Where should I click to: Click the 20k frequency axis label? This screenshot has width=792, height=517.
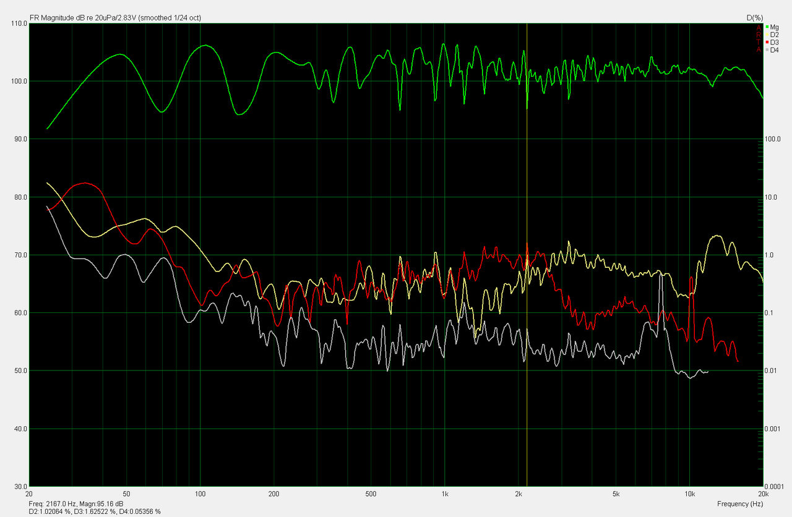point(762,495)
